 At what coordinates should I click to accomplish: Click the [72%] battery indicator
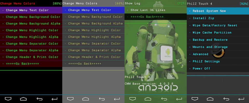click(182, 3)
